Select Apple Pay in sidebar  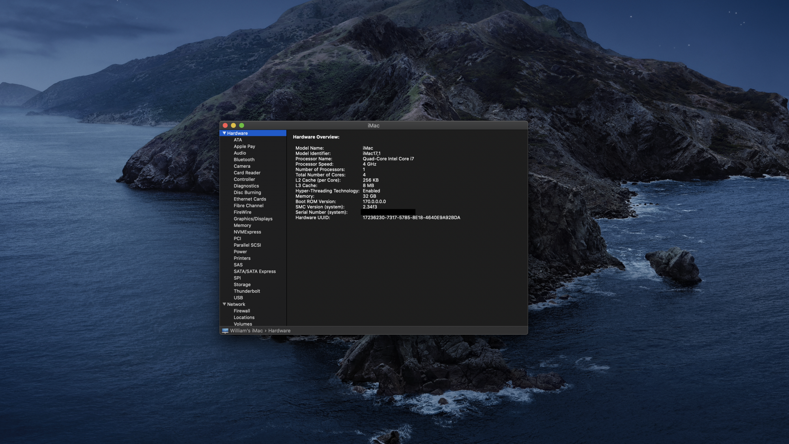tap(244, 146)
